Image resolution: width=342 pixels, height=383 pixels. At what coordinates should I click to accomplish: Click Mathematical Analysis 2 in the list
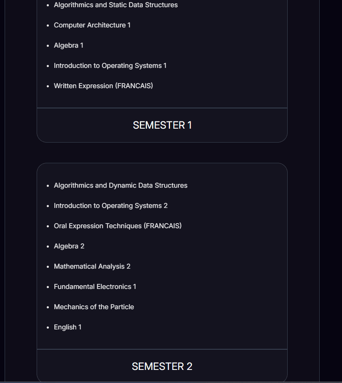[92, 267]
